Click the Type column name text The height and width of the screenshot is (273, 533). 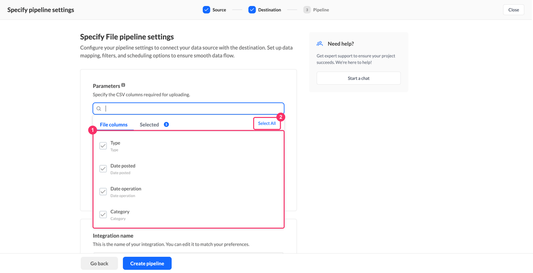[x=115, y=143]
